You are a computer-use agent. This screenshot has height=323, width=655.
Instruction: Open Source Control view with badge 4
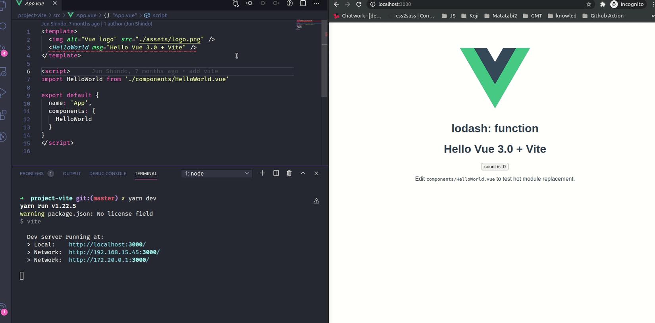coord(4,51)
